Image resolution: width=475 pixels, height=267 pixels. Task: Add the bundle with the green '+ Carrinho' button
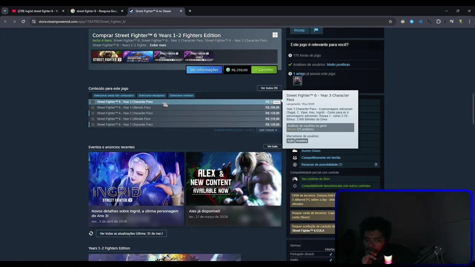(x=264, y=70)
